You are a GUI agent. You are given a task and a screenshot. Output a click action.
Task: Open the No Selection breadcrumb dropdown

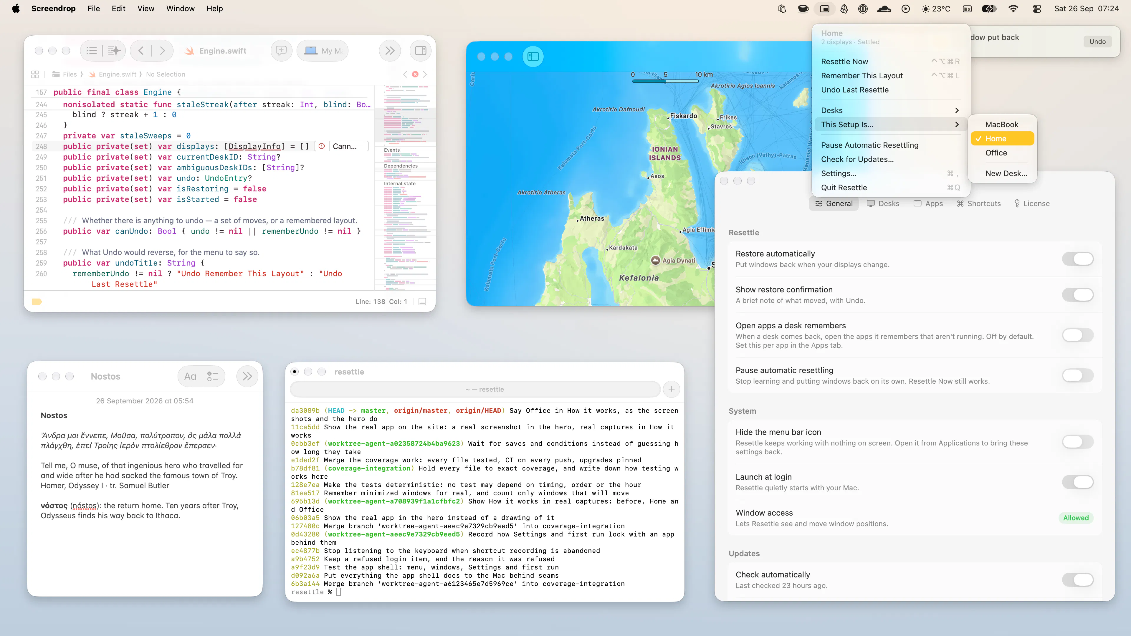pyautogui.click(x=166, y=74)
